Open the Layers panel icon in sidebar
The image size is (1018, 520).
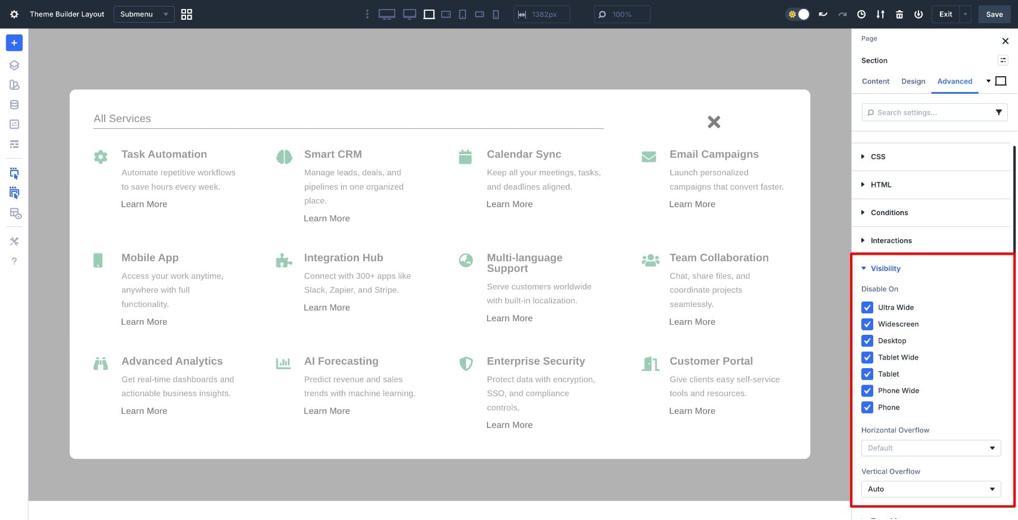click(14, 65)
